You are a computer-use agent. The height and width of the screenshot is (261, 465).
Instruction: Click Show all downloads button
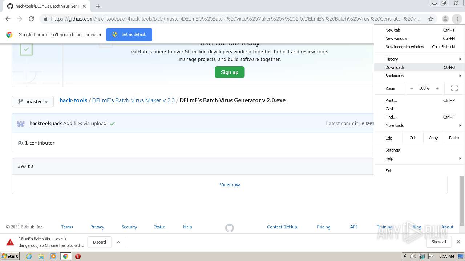[439, 242]
